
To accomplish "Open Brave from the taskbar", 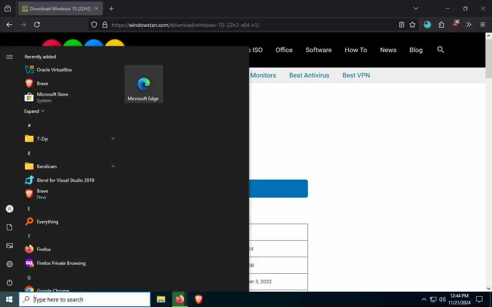I will (199, 299).
